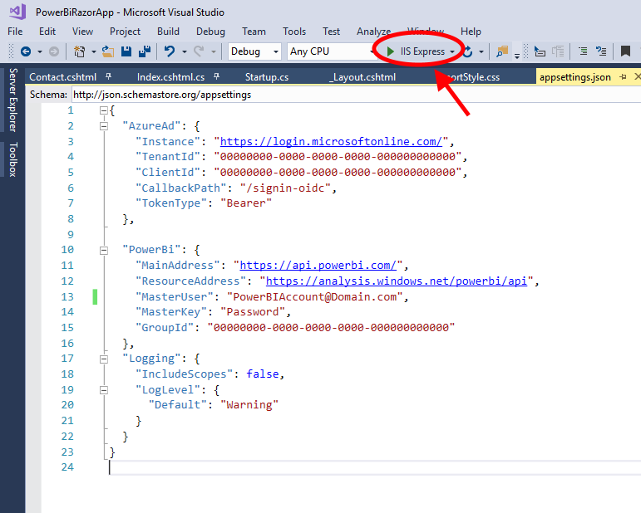
Task: Click the comment out lines icon
Action: click(583, 51)
